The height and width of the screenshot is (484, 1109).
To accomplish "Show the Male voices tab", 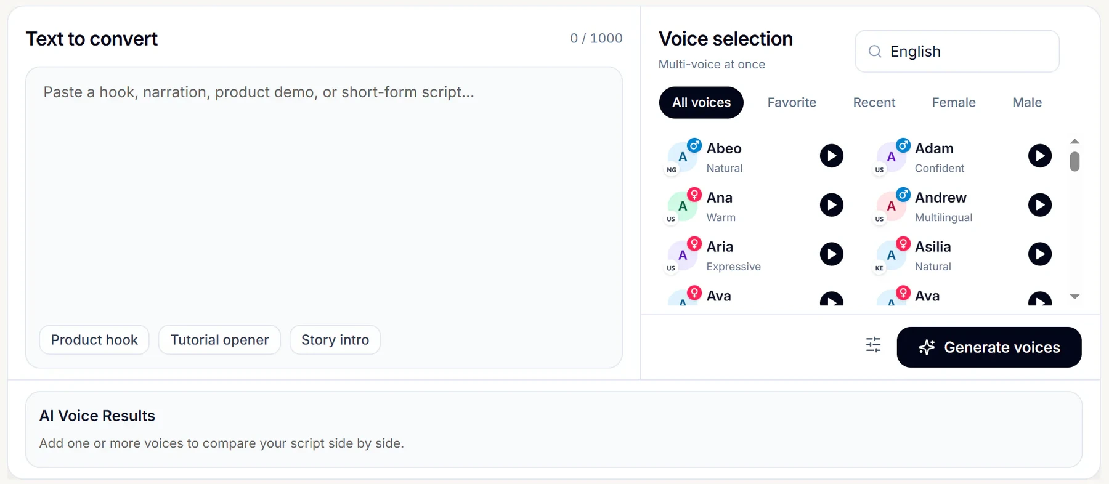I will [1026, 103].
